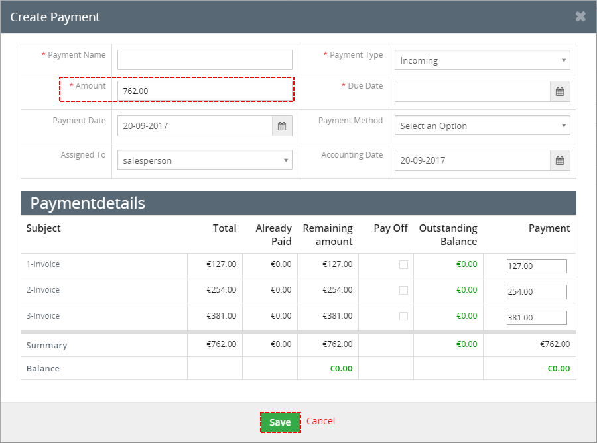Check Pay Off for 1-Invoice
Screen dimensions: 597x443
pyautogui.click(x=403, y=264)
